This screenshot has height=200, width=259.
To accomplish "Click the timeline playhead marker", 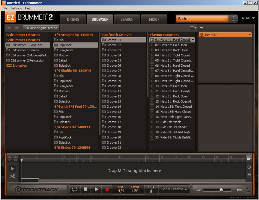I will [x=22, y=160].
